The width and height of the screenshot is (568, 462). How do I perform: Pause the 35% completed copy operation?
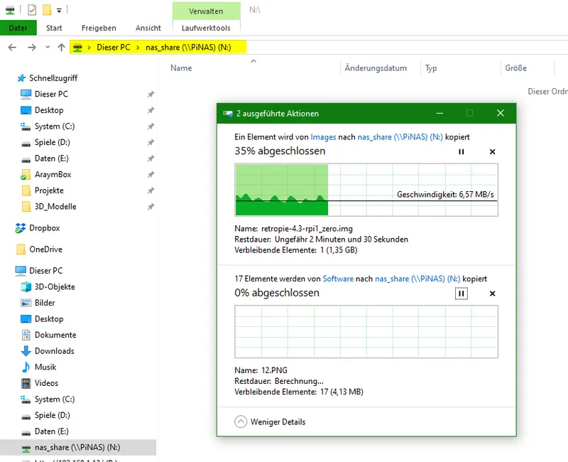461,151
